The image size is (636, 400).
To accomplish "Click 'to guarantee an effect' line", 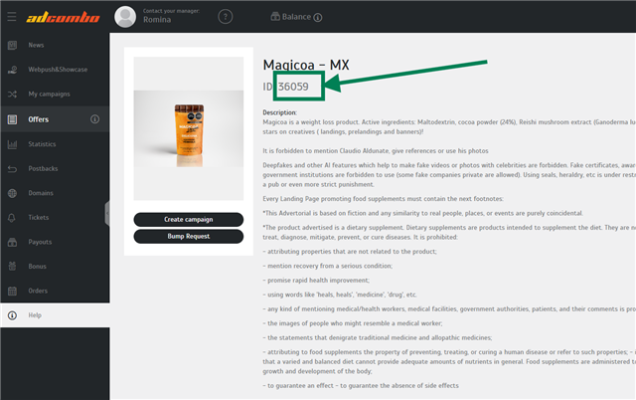I will tap(361, 385).
